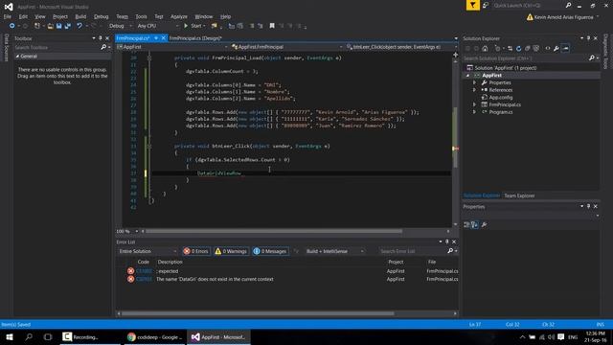Open the AppFirst.FrmPrincipal class dropdown
The height and width of the screenshot is (345, 613).
[x=286, y=47]
